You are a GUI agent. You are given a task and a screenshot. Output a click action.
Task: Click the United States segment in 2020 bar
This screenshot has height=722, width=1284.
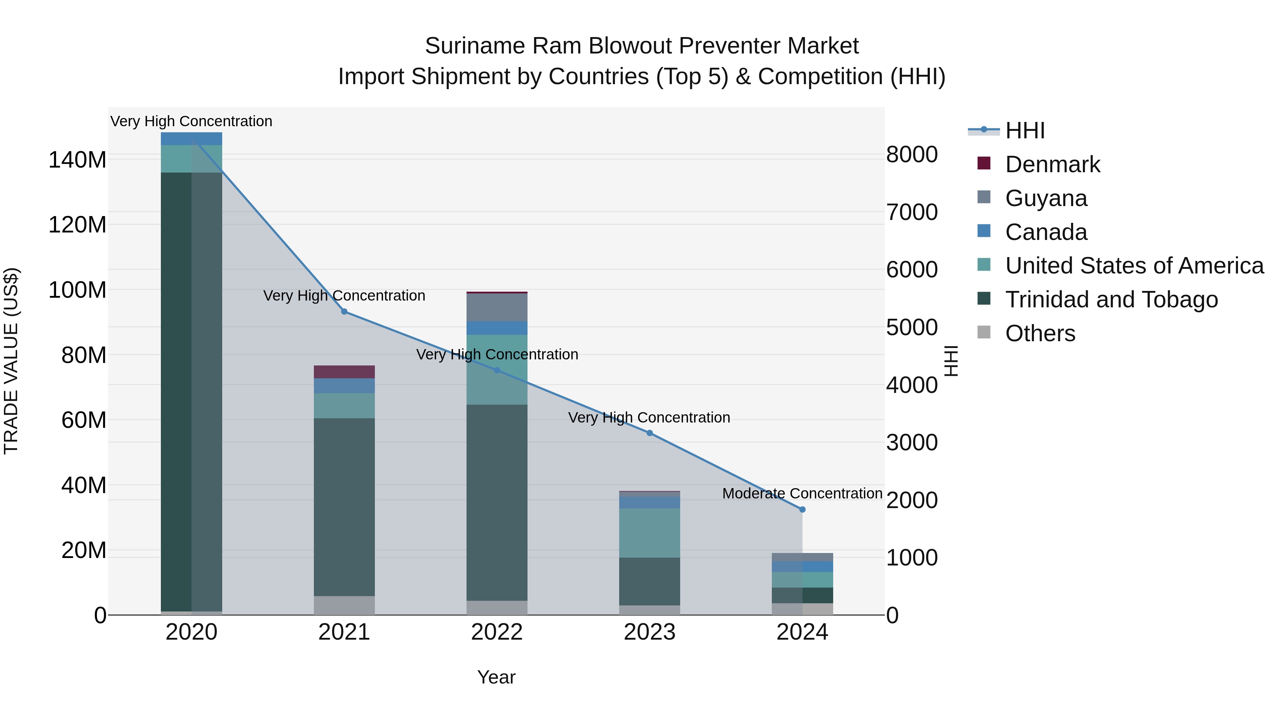[x=192, y=159]
